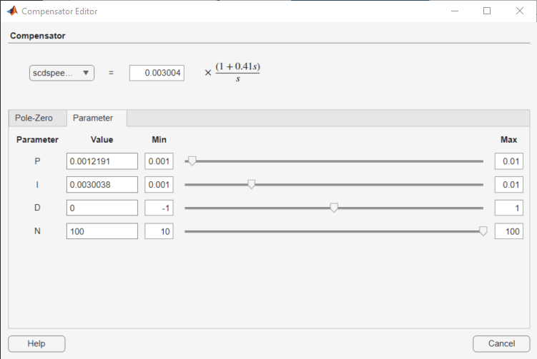Screen dimensions: 537x359
Task: Click the N slider thumb
Action: click(x=483, y=231)
